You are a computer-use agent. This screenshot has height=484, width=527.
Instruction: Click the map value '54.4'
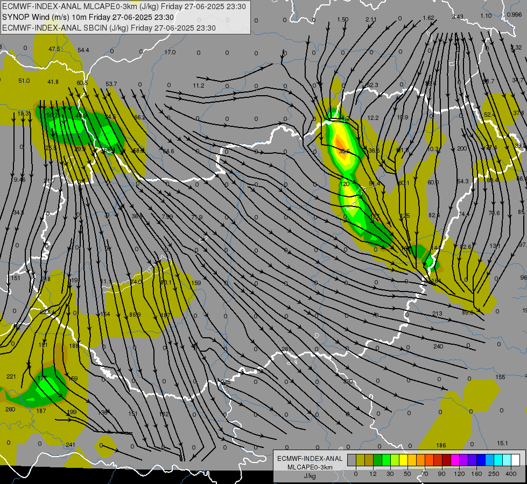(x=83, y=50)
